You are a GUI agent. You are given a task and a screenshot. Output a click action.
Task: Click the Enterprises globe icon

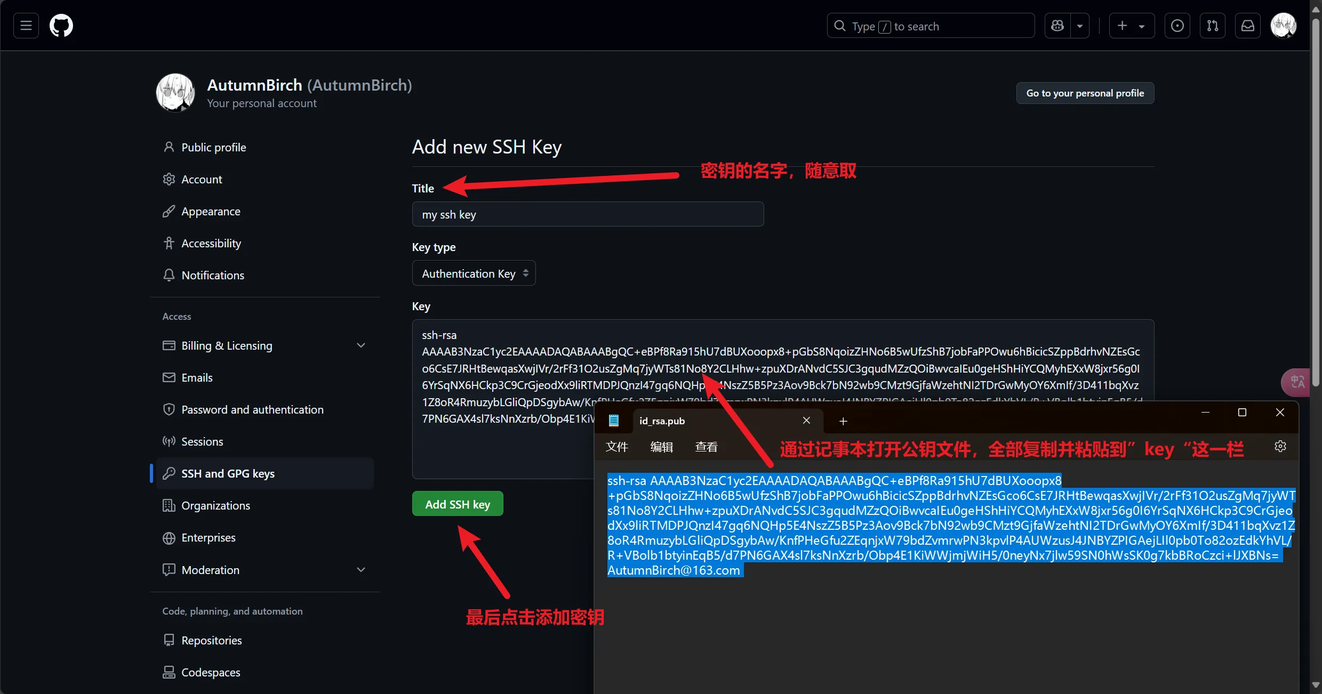coord(169,538)
